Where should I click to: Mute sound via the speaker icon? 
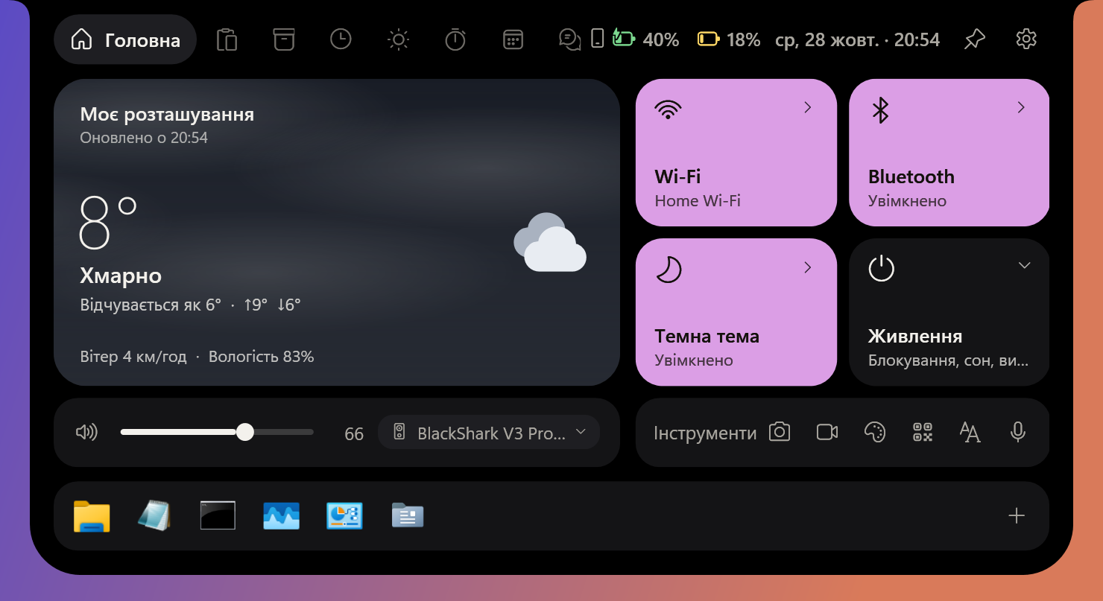[87, 432]
